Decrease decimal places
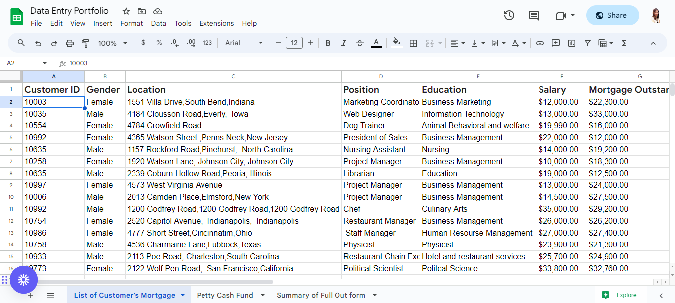The image size is (675, 303). [175, 43]
